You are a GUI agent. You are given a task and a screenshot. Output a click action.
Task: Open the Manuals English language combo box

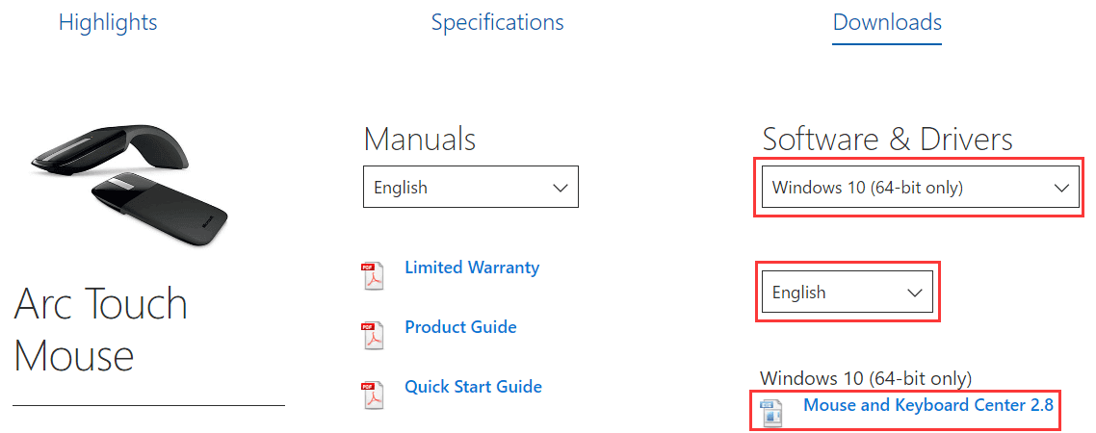click(x=471, y=187)
